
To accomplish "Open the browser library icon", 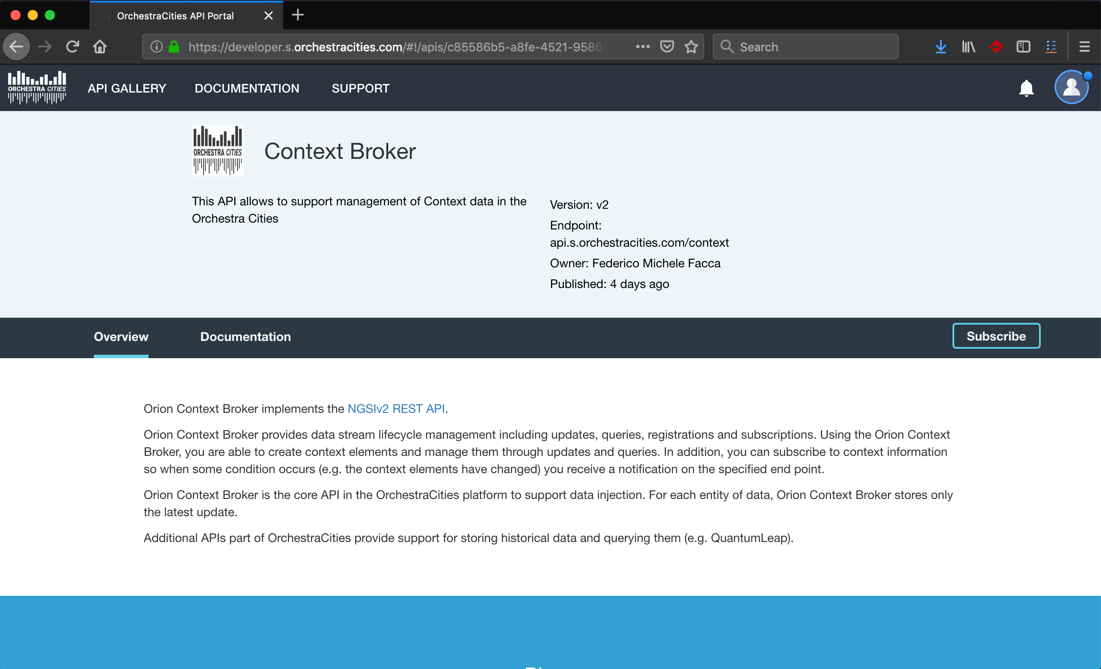I will 968,46.
